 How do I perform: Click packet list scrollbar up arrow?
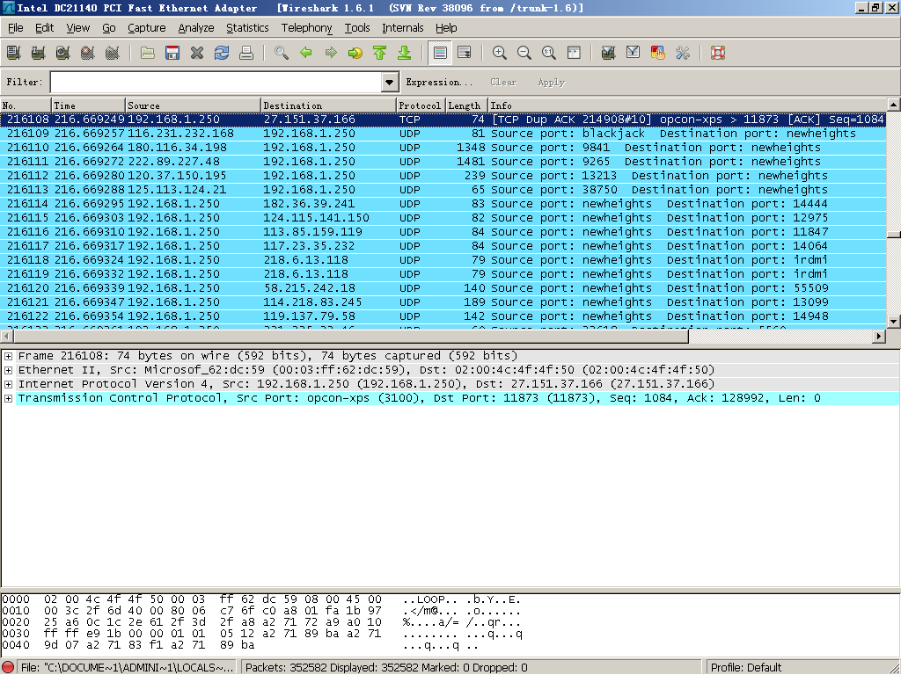pyautogui.click(x=894, y=105)
